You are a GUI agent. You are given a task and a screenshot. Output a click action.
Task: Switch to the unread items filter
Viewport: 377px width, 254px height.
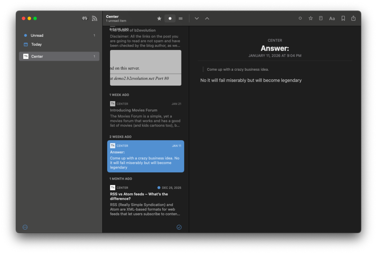coord(170,18)
